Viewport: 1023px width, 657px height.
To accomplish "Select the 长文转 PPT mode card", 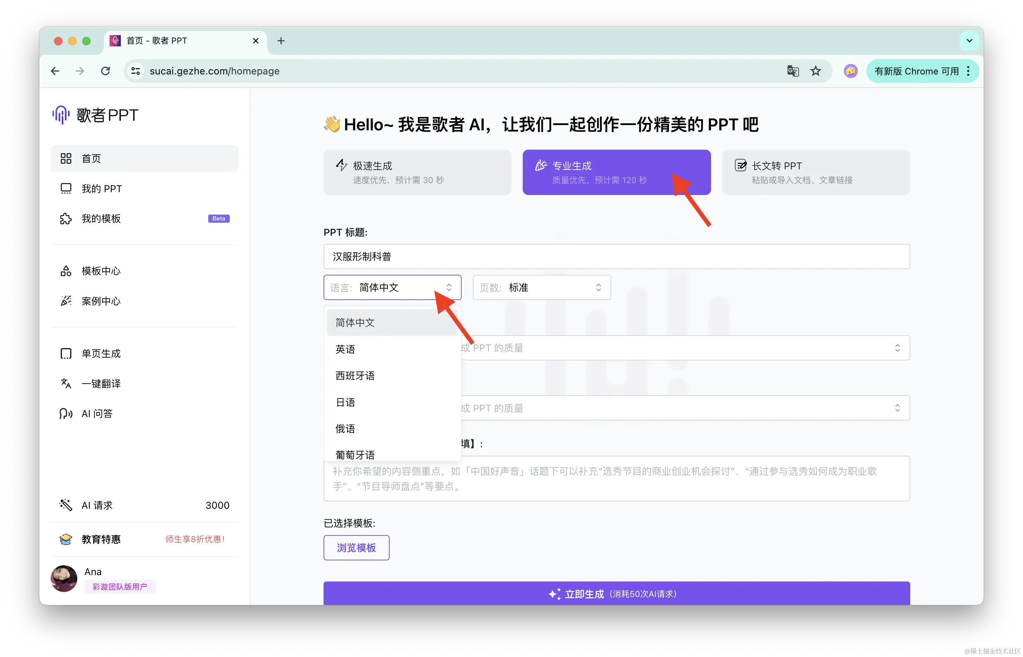I will pyautogui.click(x=815, y=173).
